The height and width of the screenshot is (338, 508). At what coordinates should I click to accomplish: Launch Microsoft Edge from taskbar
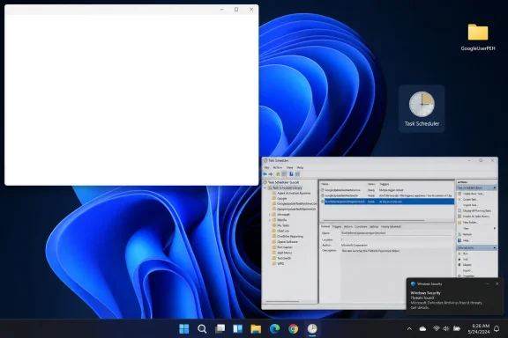click(274, 328)
